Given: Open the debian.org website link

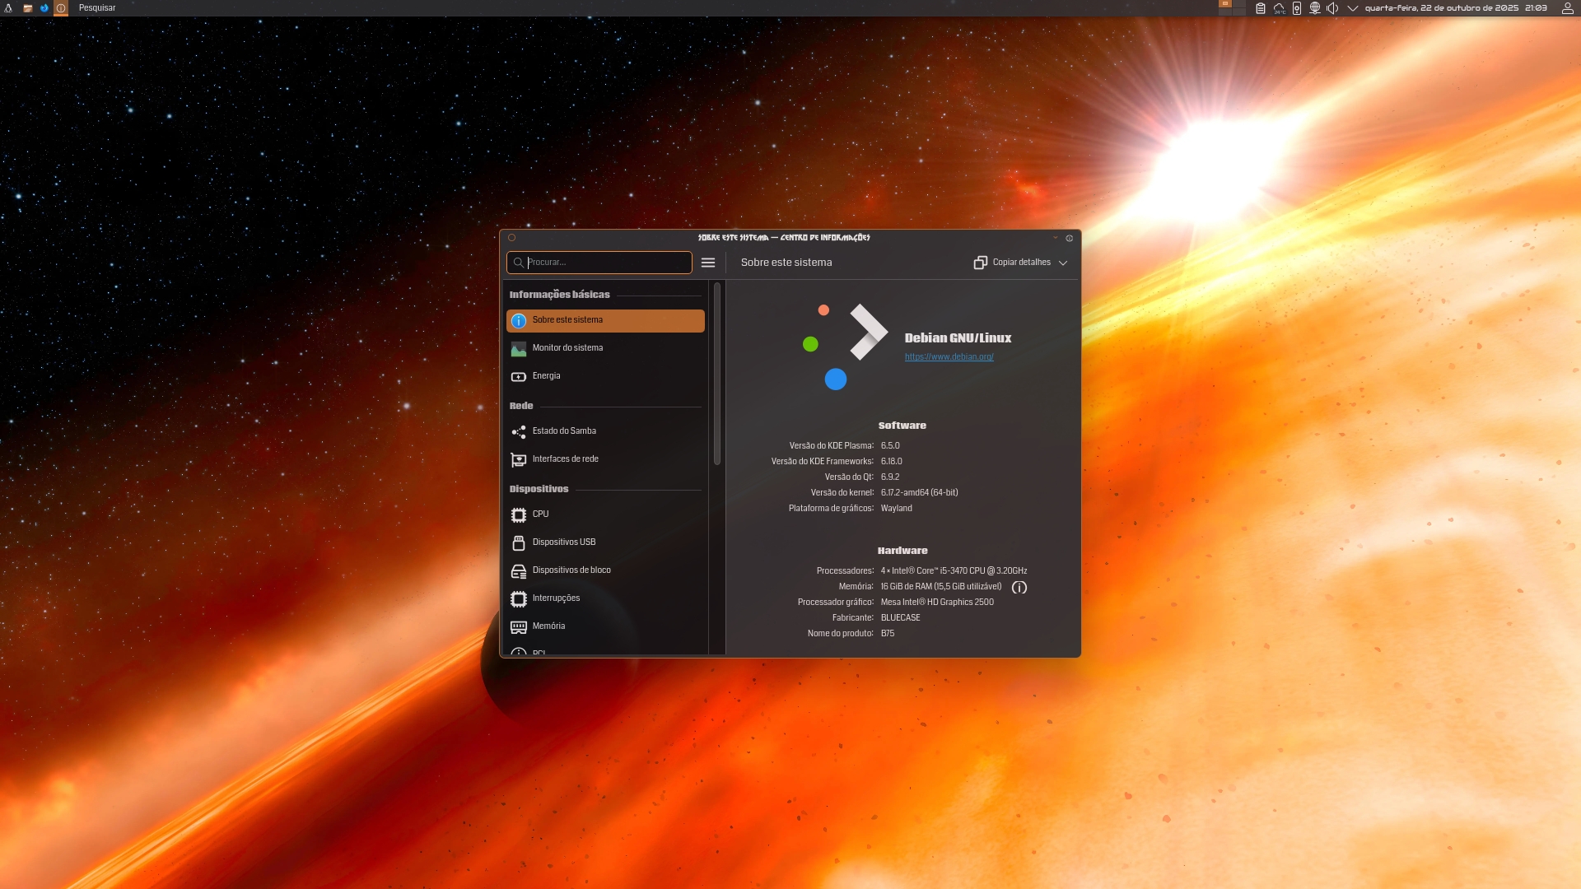Looking at the screenshot, I should tap(949, 357).
